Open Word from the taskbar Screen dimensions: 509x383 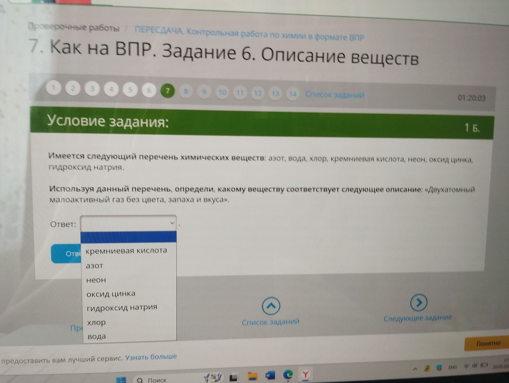pos(270,375)
